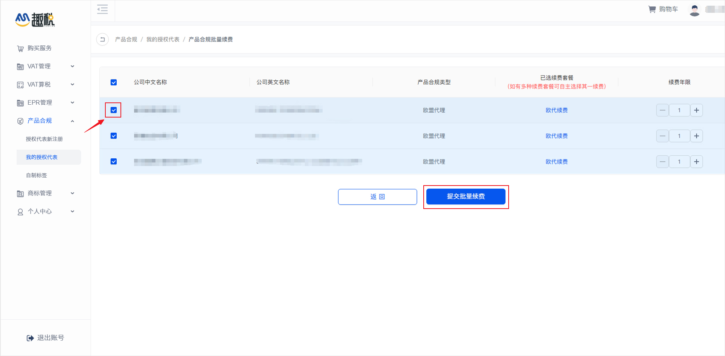The height and width of the screenshot is (356, 725).
Task: Select the 产品合规 compliance shield icon
Action: pos(20,121)
